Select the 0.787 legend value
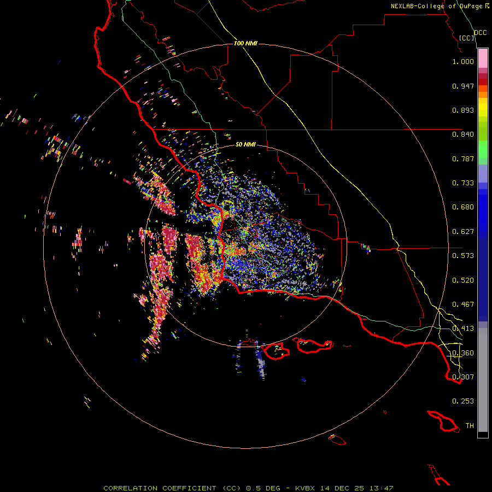Viewport: 492px width, 492px height. 463,159
